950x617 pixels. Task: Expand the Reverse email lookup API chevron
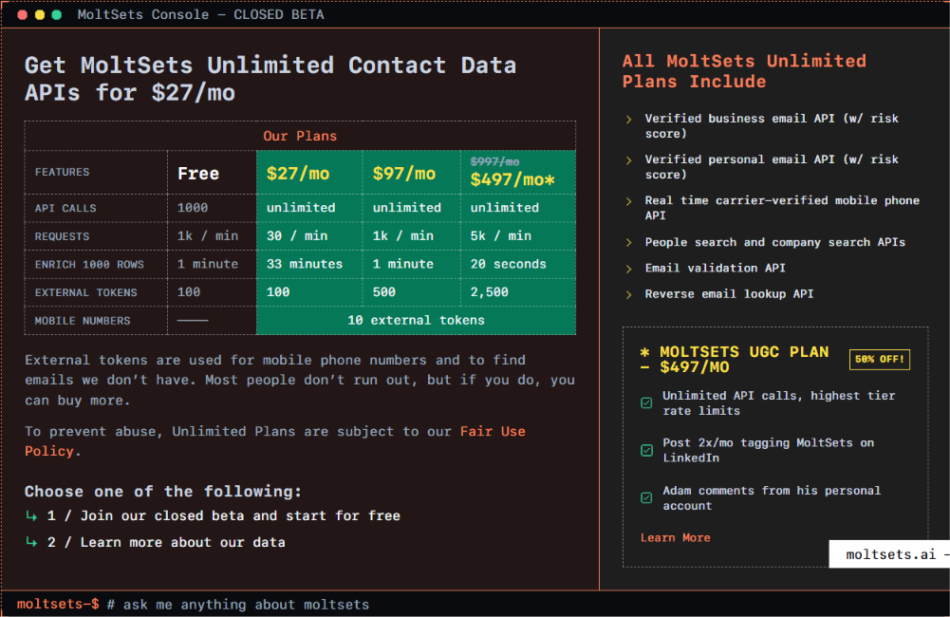[629, 294]
